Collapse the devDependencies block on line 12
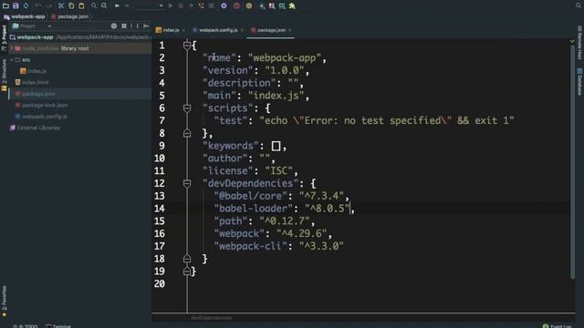Image resolution: width=584 pixels, height=328 pixels. click(187, 183)
